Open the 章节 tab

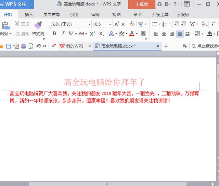point(138,14)
